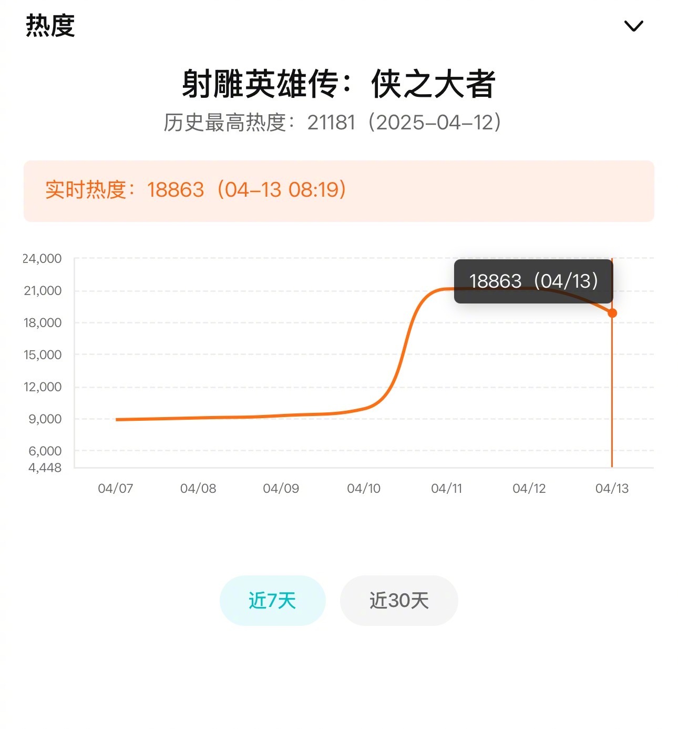
Task: Tap the 04/11 date axis label
Action: click(446, 488)
